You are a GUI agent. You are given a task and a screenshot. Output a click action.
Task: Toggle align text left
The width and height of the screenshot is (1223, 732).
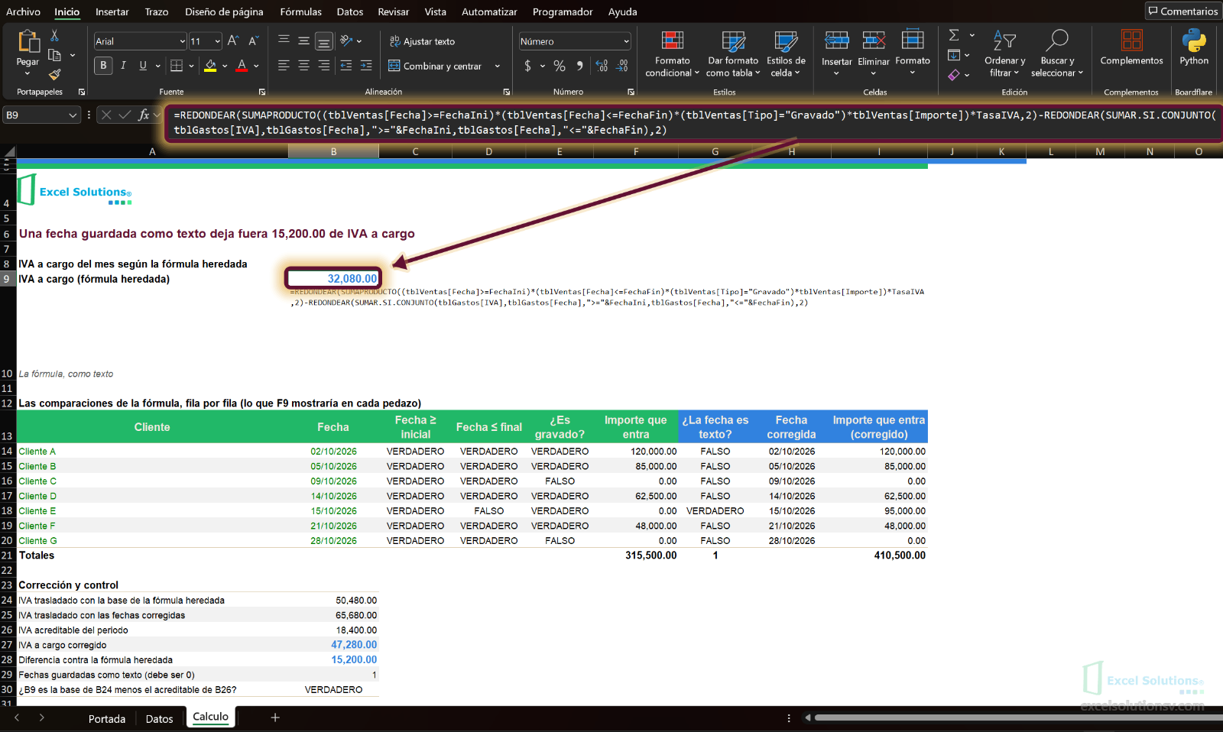click(284, 66)
